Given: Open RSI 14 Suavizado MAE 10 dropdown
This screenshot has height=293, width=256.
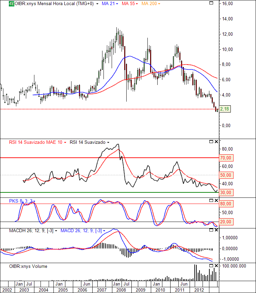Looking at the screenshot, I should pyautogui.click(x=65, y=142).
